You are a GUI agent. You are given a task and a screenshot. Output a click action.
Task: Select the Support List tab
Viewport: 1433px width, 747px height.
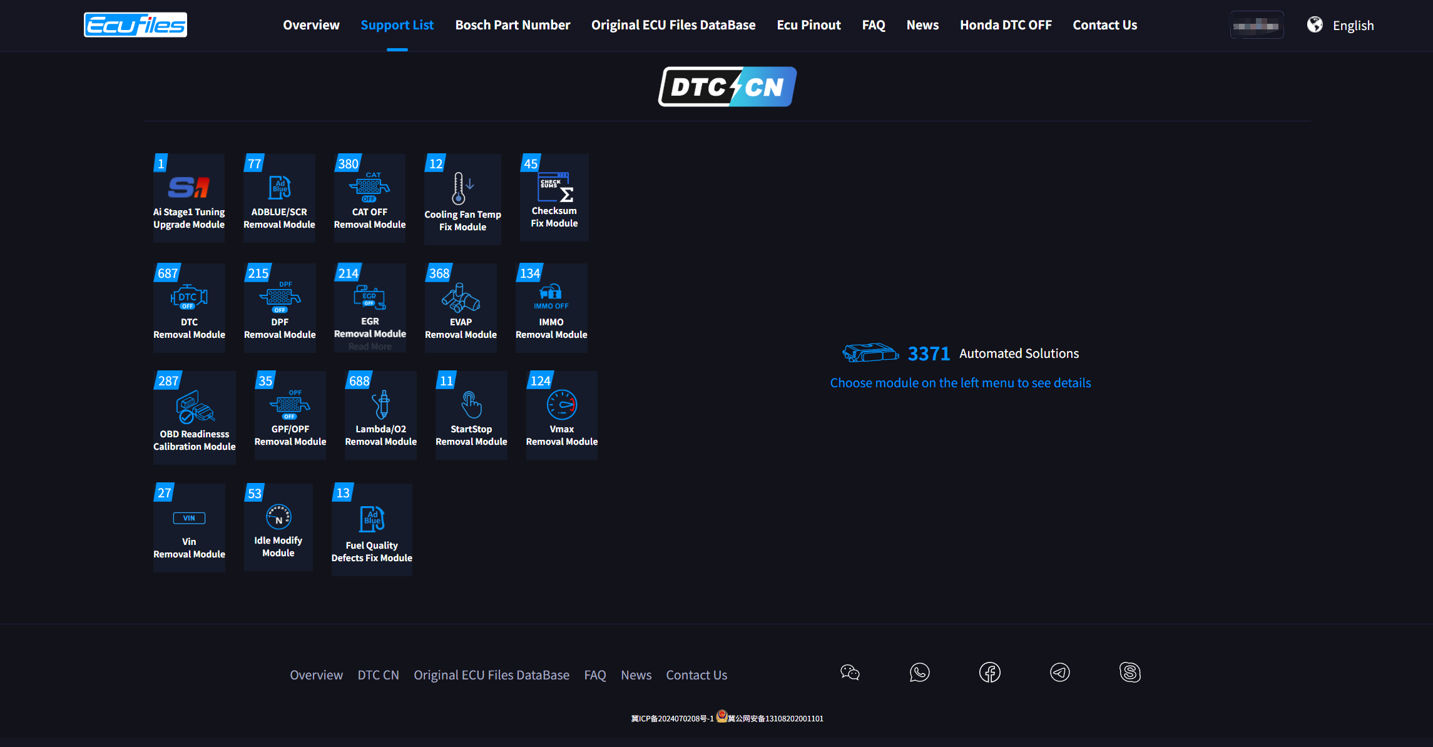[x=397, y=25]
